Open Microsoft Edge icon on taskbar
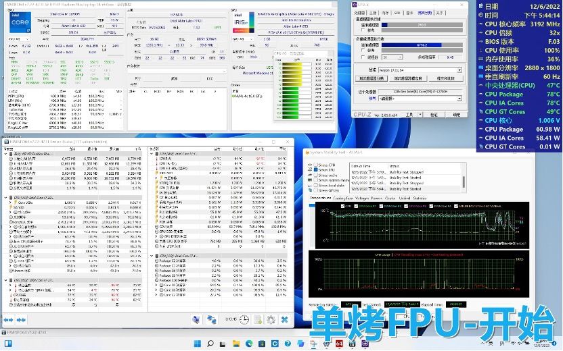 point(249,344)
